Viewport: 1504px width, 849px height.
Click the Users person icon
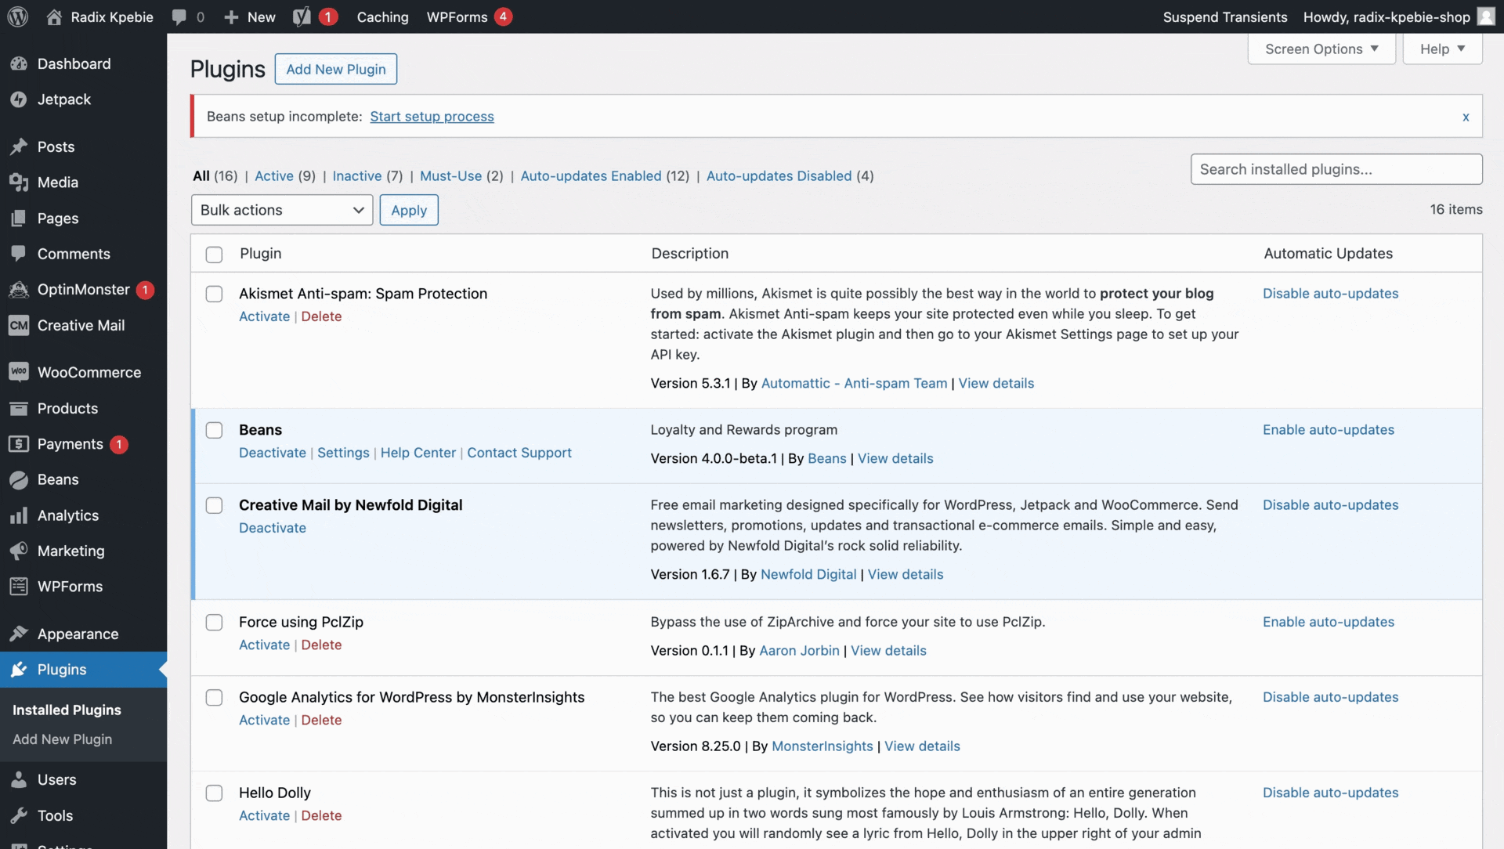pyautogui.click(x=19, y=779)
